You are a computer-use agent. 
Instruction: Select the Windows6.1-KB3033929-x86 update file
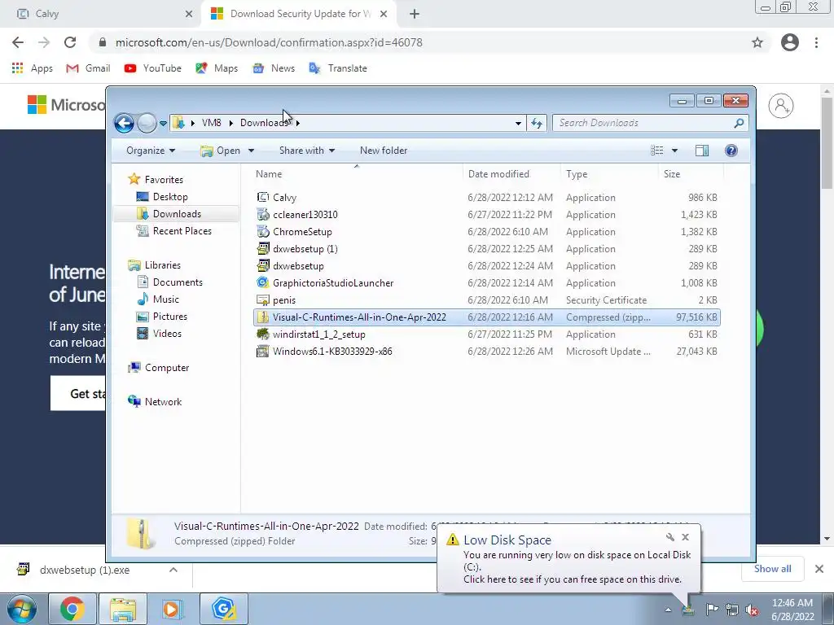(487, 352)
